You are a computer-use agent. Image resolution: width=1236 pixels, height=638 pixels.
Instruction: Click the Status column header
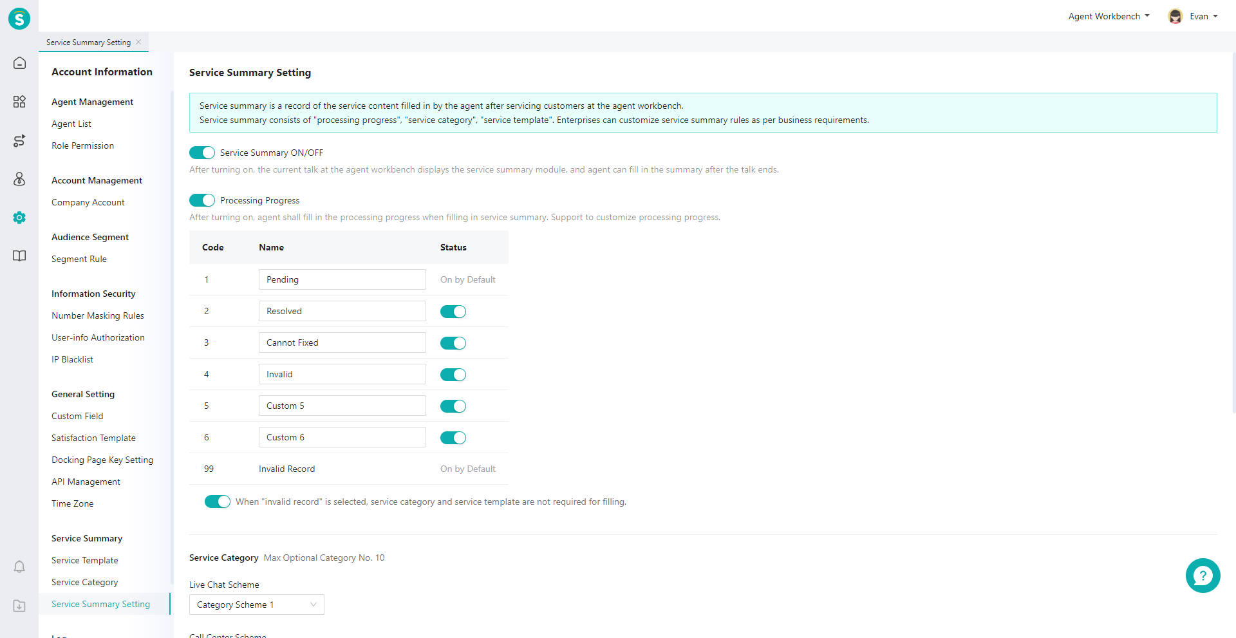pyautogui.click(x=453, y=247)
